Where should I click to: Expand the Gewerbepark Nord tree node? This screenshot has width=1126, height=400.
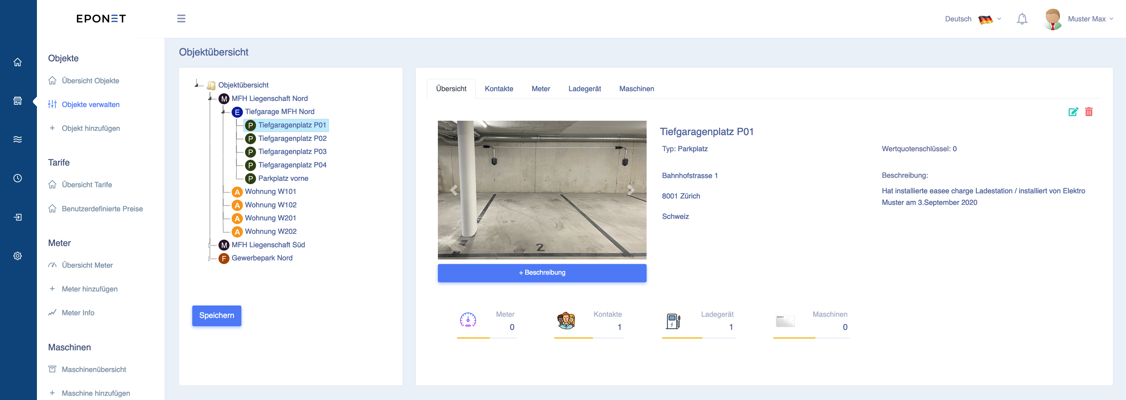pyautogui.click(x=210, y=259)
